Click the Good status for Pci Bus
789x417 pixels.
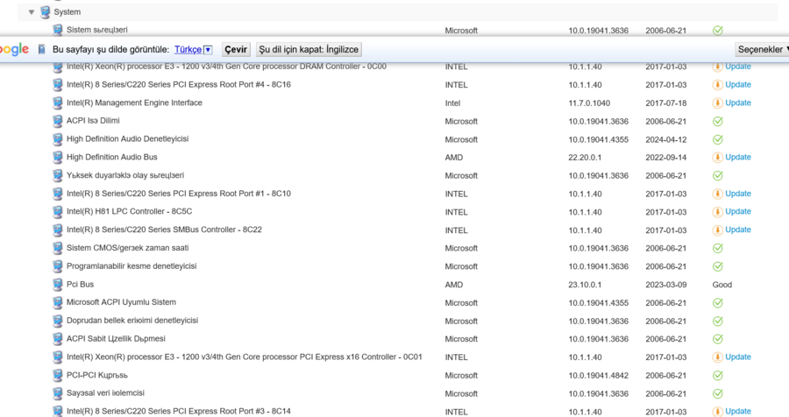coord(721,285)
